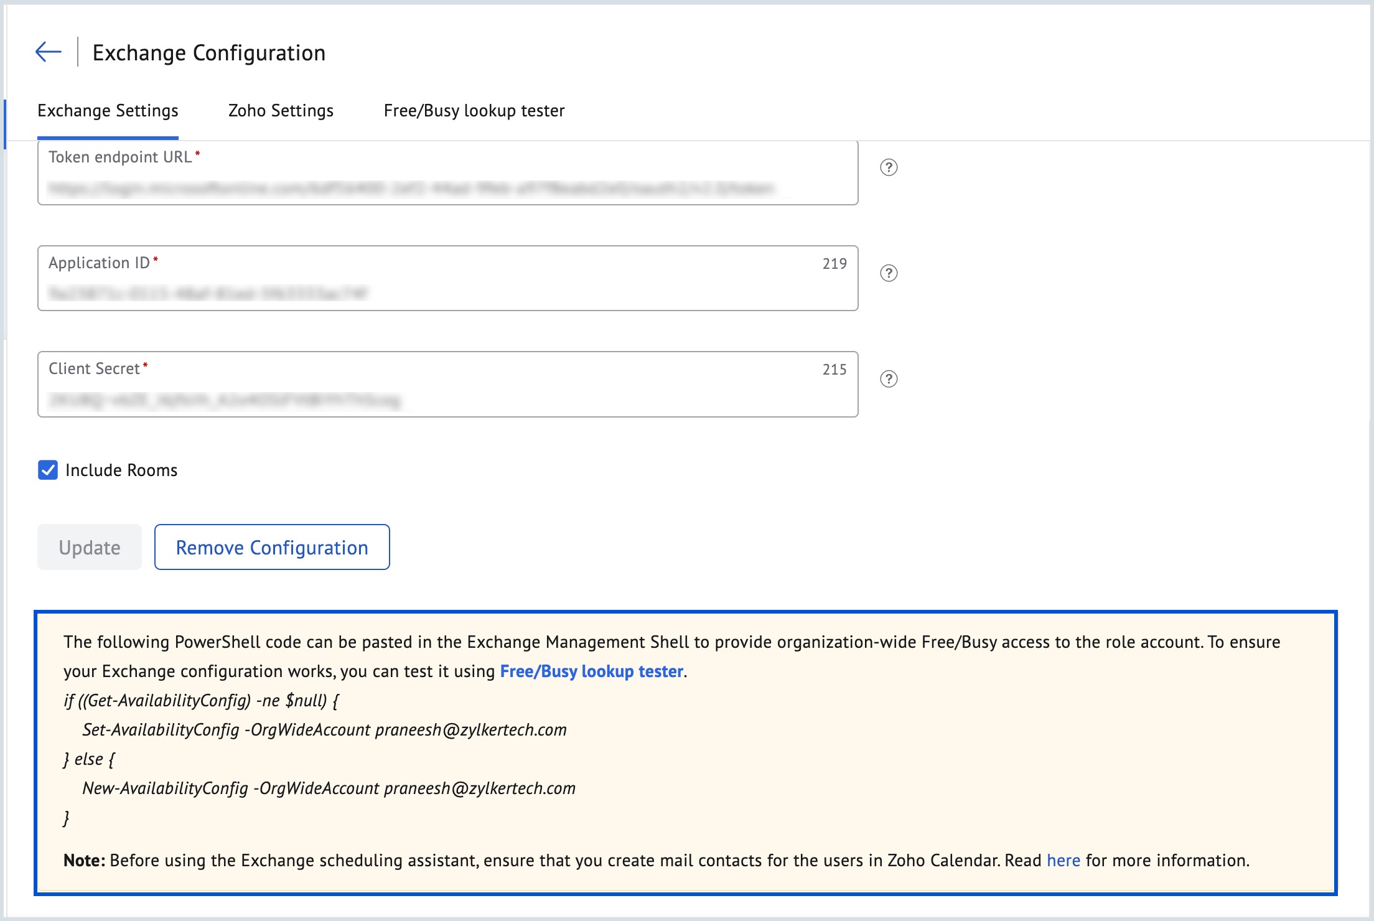Image resolution: width=1374 pixels, height=921 pixels.
Task: Click the Exchange Configuration page title
Action: (208, 52)
